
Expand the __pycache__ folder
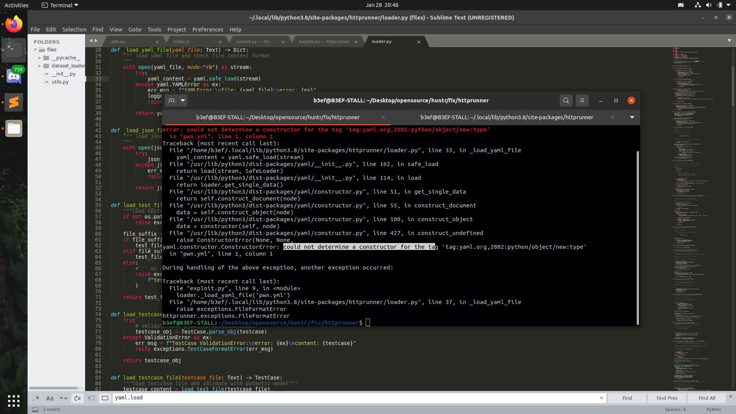[40, 58]
